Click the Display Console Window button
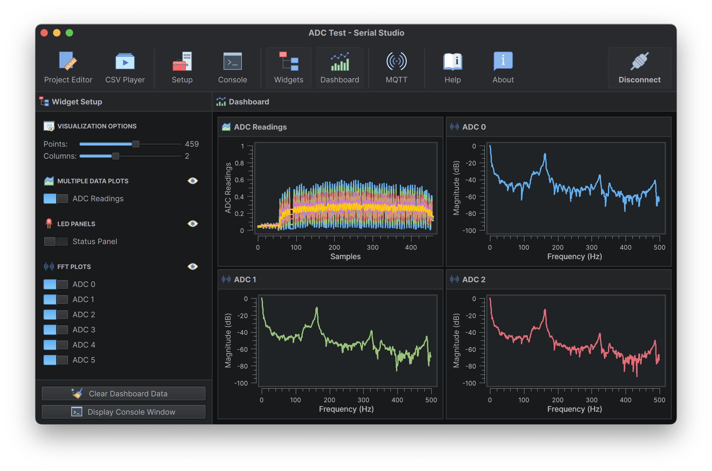The height and width of the screenshot is (471, 712). pos(118,412)
